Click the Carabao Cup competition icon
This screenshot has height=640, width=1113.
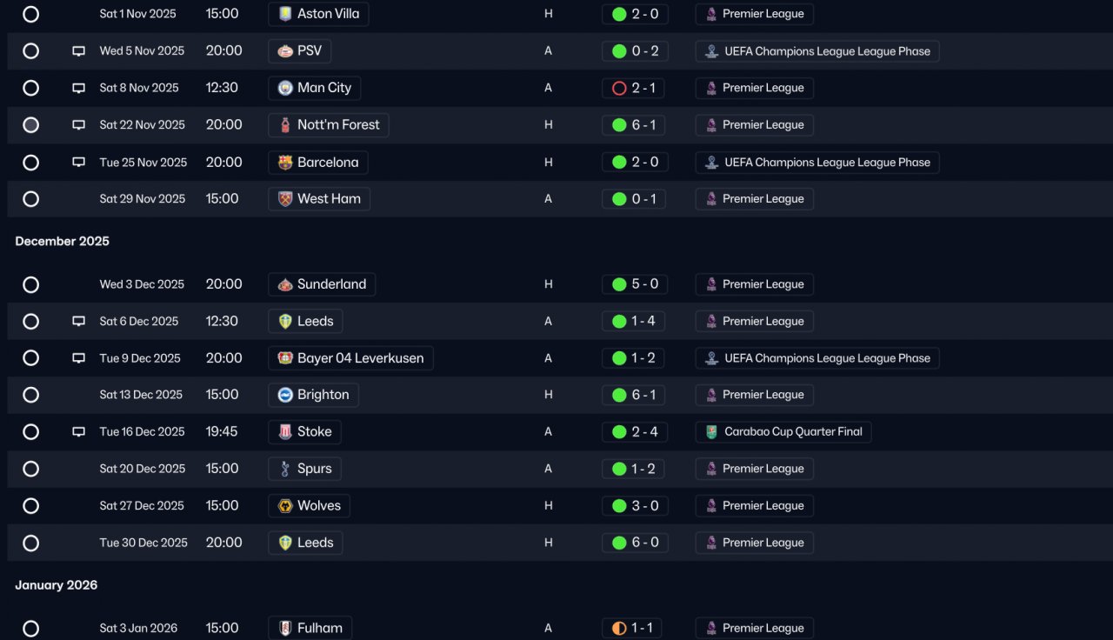(711, 432)
